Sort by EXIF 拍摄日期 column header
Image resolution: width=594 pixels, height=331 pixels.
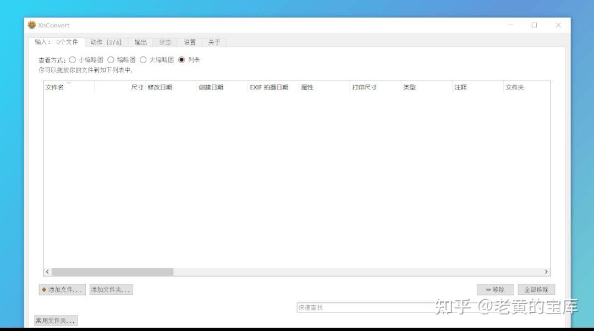tap(273, 87)
